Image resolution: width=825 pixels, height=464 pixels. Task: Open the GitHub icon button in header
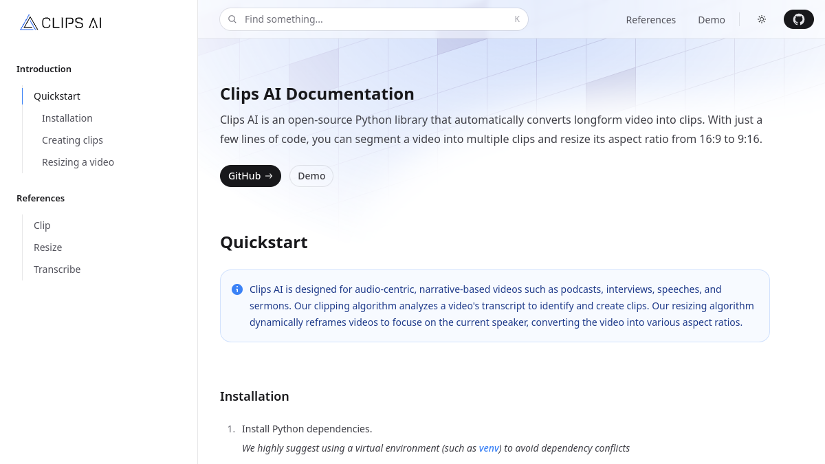(799, 19)
